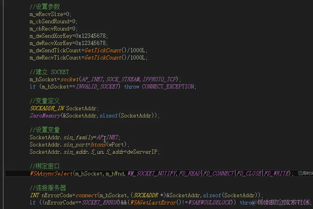Click the 'IPPROTO_TCP' constant
313x209 pixels.
(160, 79)
